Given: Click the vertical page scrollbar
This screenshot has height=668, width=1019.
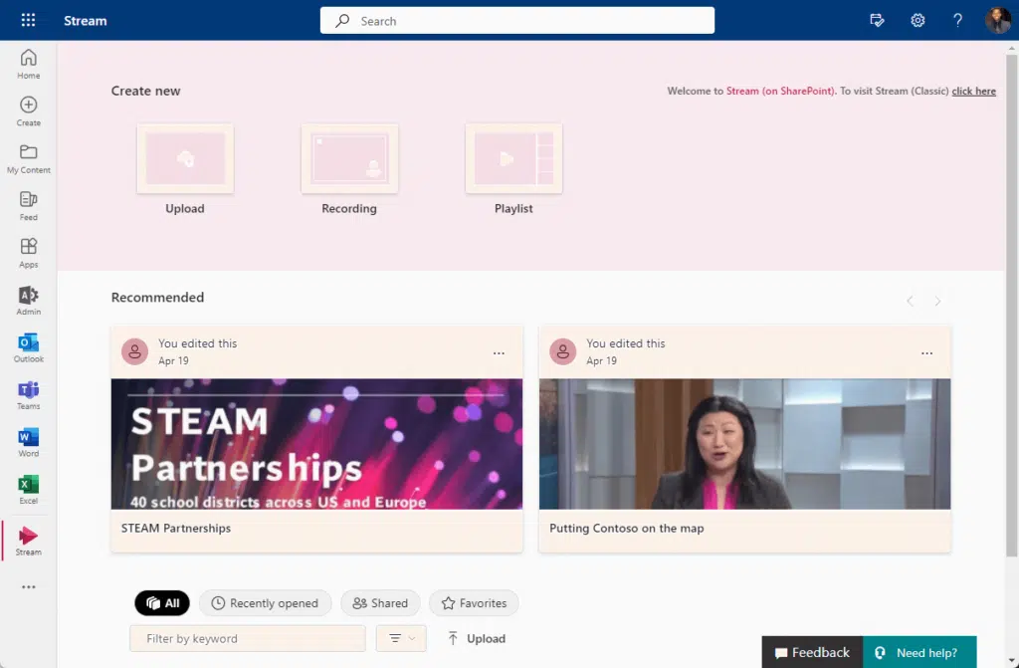Looking at the screenshot, I should pyautogui.click(x=1011, y=306).
